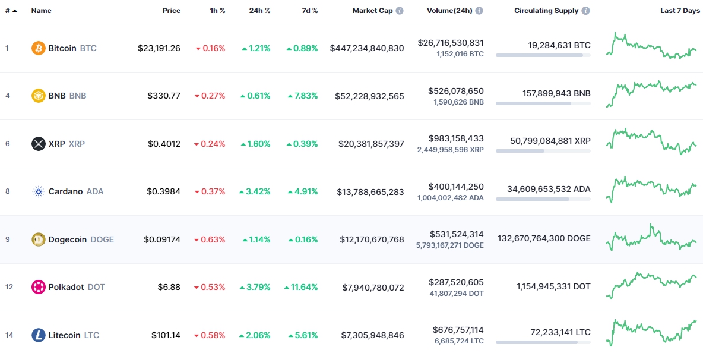
Task: Click BNB market cap $52,228,932,565
Action: click(369, 96)
